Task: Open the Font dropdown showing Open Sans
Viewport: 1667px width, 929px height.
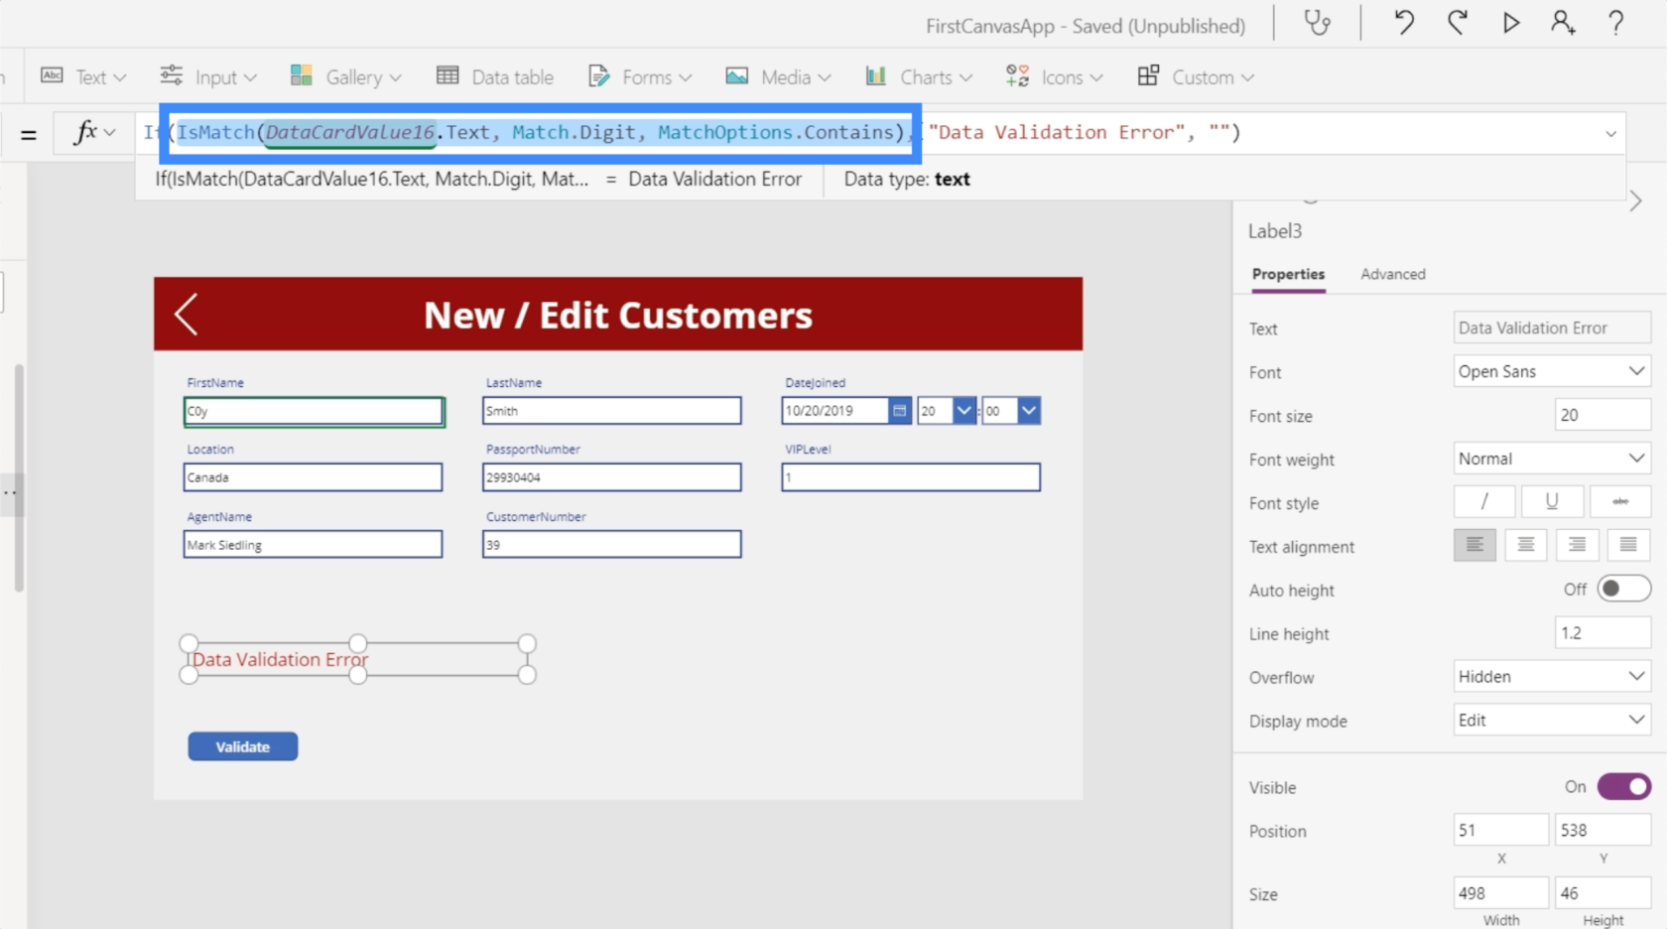Action: [1552, 371]
